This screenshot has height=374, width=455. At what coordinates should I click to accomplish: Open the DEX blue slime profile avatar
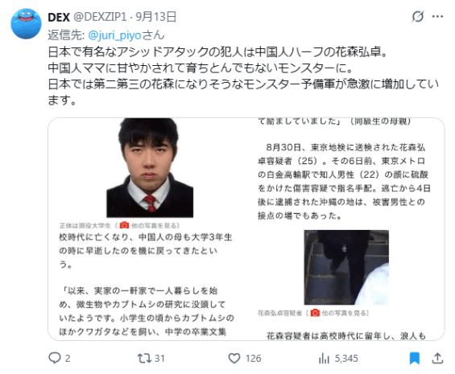[x=26, y=24]
